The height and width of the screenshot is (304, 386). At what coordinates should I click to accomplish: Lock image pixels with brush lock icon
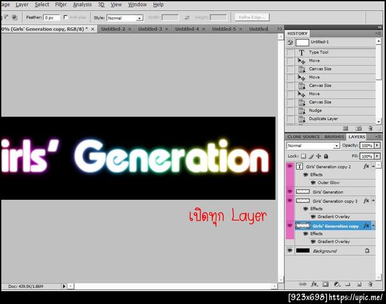coord(311,156)
